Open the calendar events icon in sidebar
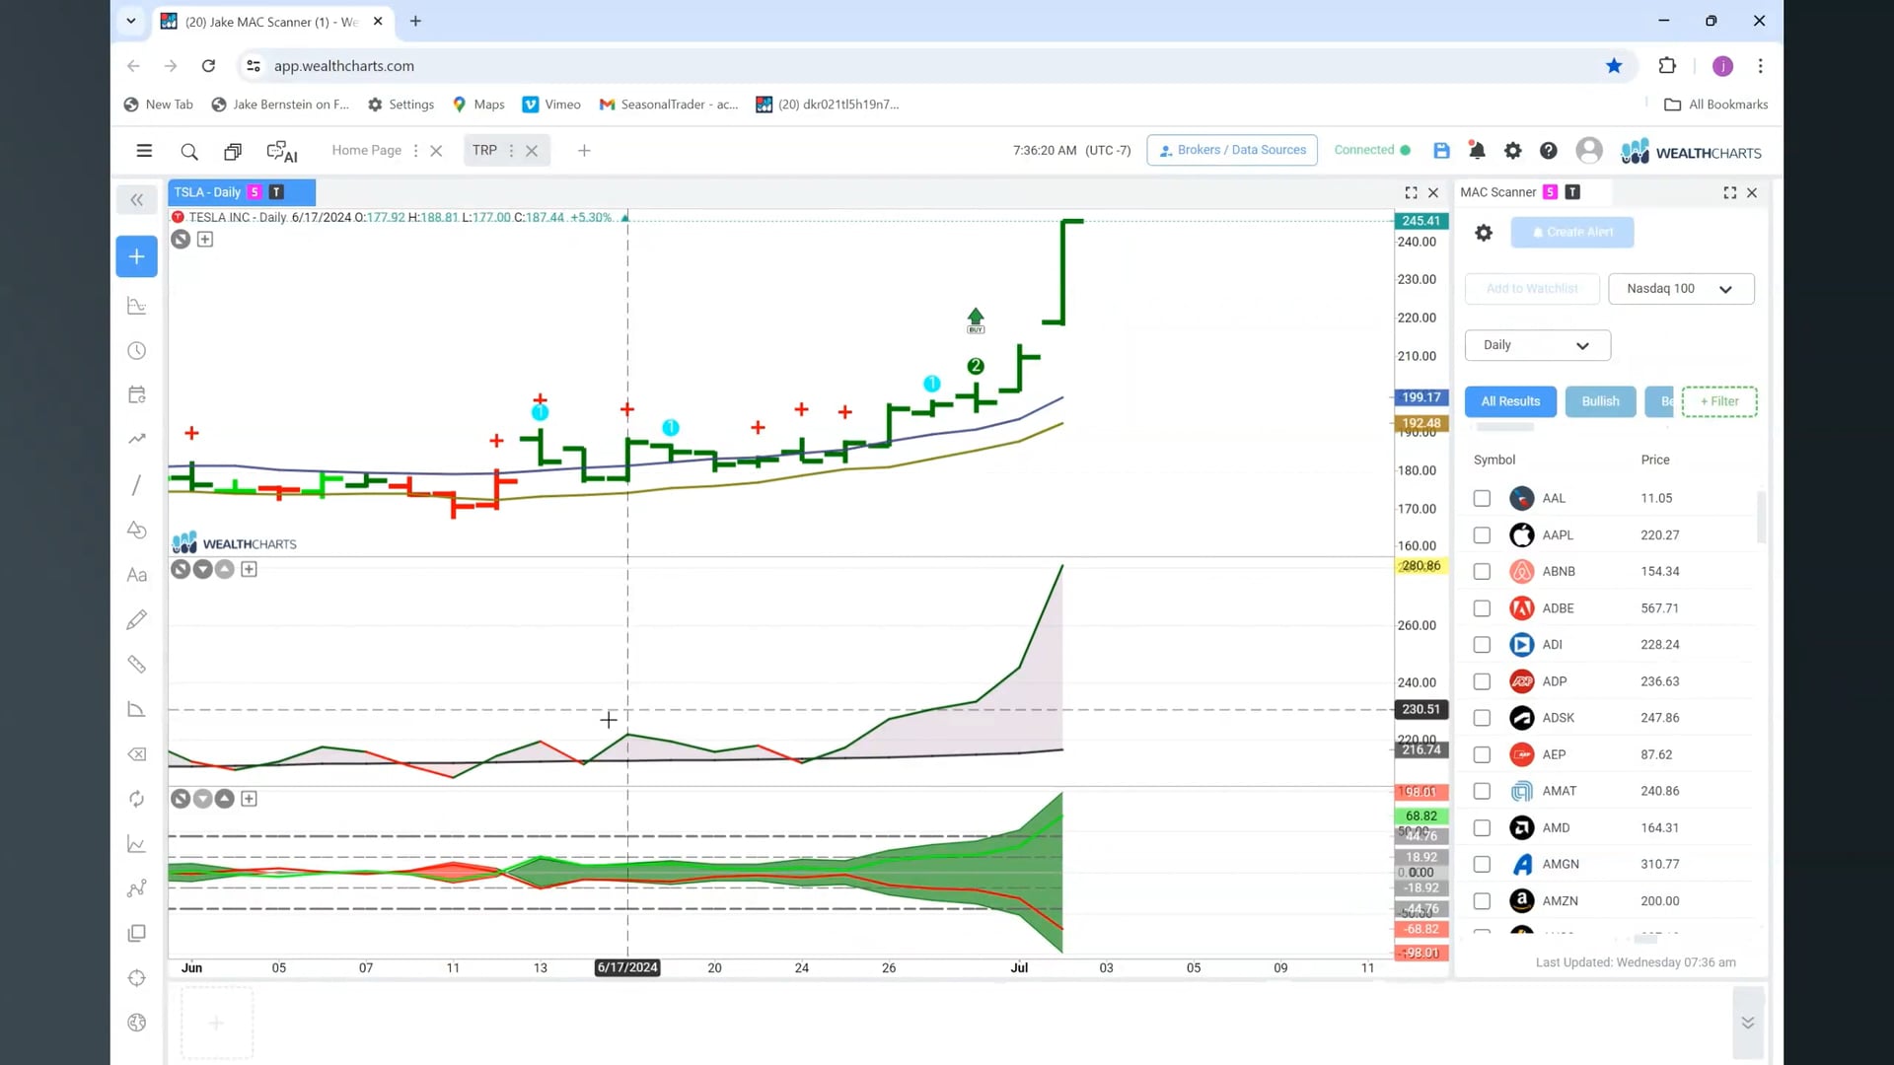This screenshot has width=1894, height=1065. [137, 394]
